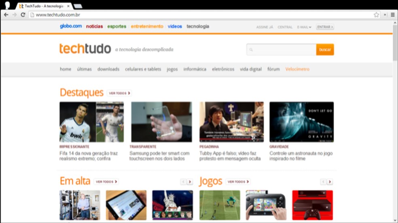The height and width of the screenshot is (223, 398).
Task: Show previous Jogos items arrow
Action: 323,182
